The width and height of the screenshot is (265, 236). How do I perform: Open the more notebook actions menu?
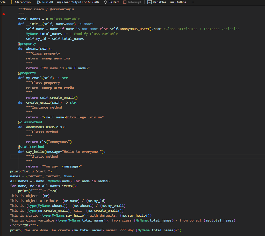[192, 2]
